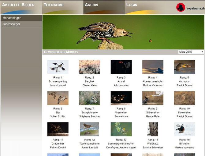
Task: Click photographer name Arto Juvonen
Action: (121, 85)
